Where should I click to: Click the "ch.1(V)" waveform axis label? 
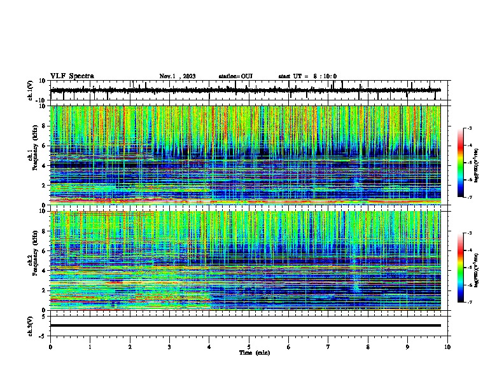pos(30,90)
